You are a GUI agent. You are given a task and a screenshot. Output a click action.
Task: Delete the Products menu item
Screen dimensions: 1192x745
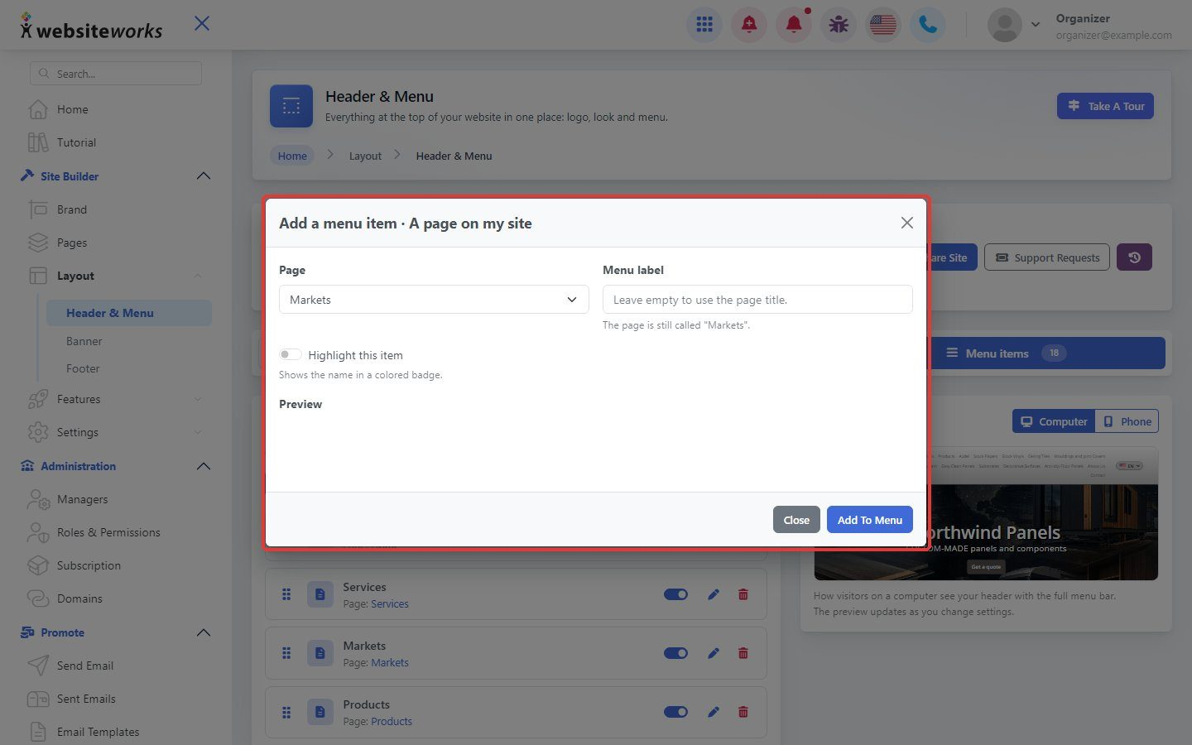(x=743, y=712)
